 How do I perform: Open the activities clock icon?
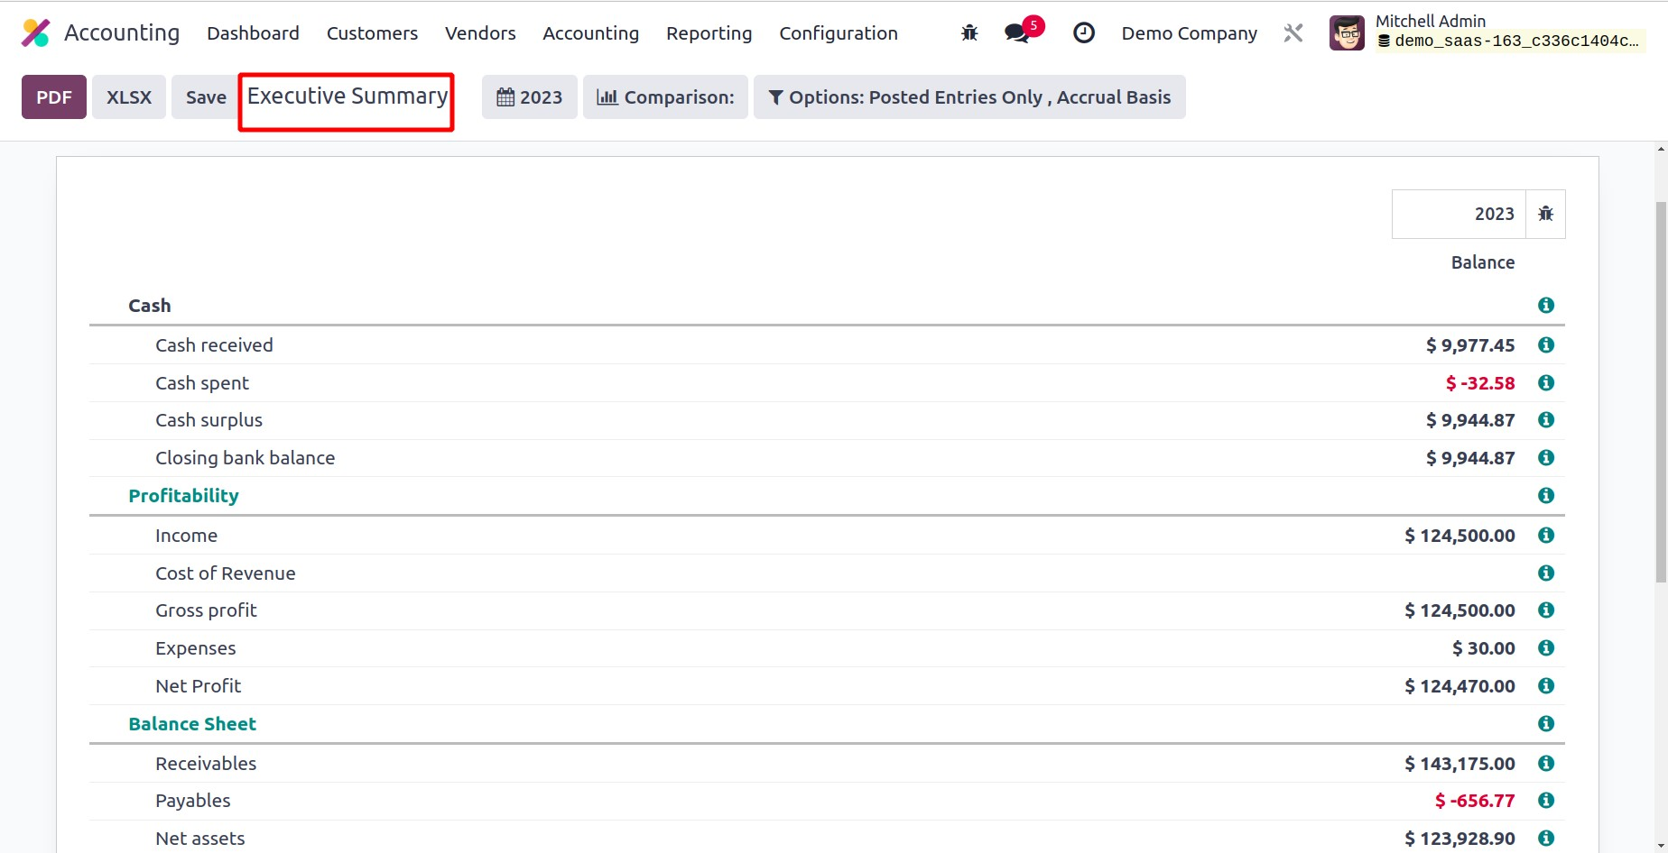pos(1083,33)
